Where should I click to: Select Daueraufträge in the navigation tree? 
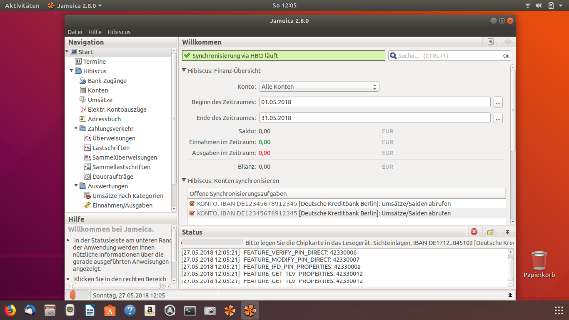coord(113,177)
